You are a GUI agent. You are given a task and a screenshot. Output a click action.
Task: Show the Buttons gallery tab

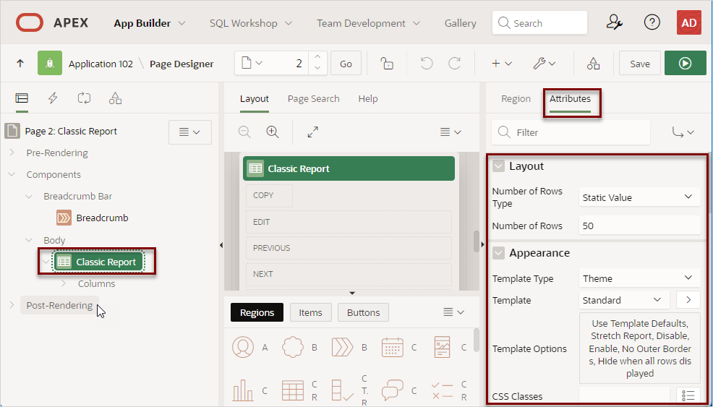(x=363, y=312)
